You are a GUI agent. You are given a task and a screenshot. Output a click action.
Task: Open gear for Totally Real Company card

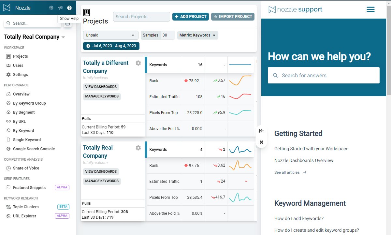[x=138, y=148]
